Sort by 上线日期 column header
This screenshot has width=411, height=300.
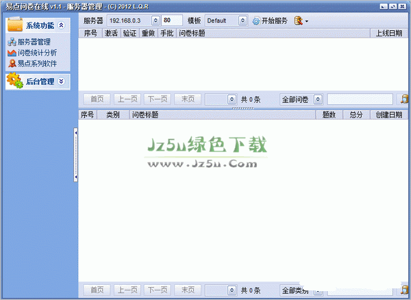point(389,34)
